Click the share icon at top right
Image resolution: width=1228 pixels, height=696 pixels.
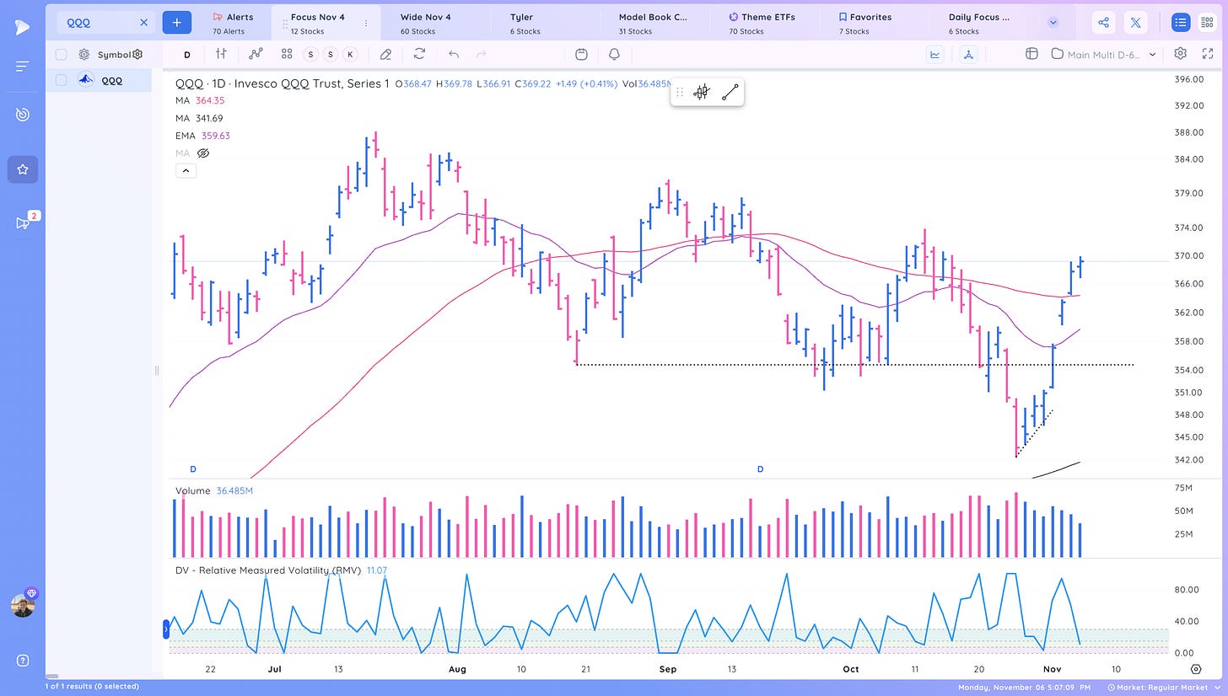(1103, 23)
